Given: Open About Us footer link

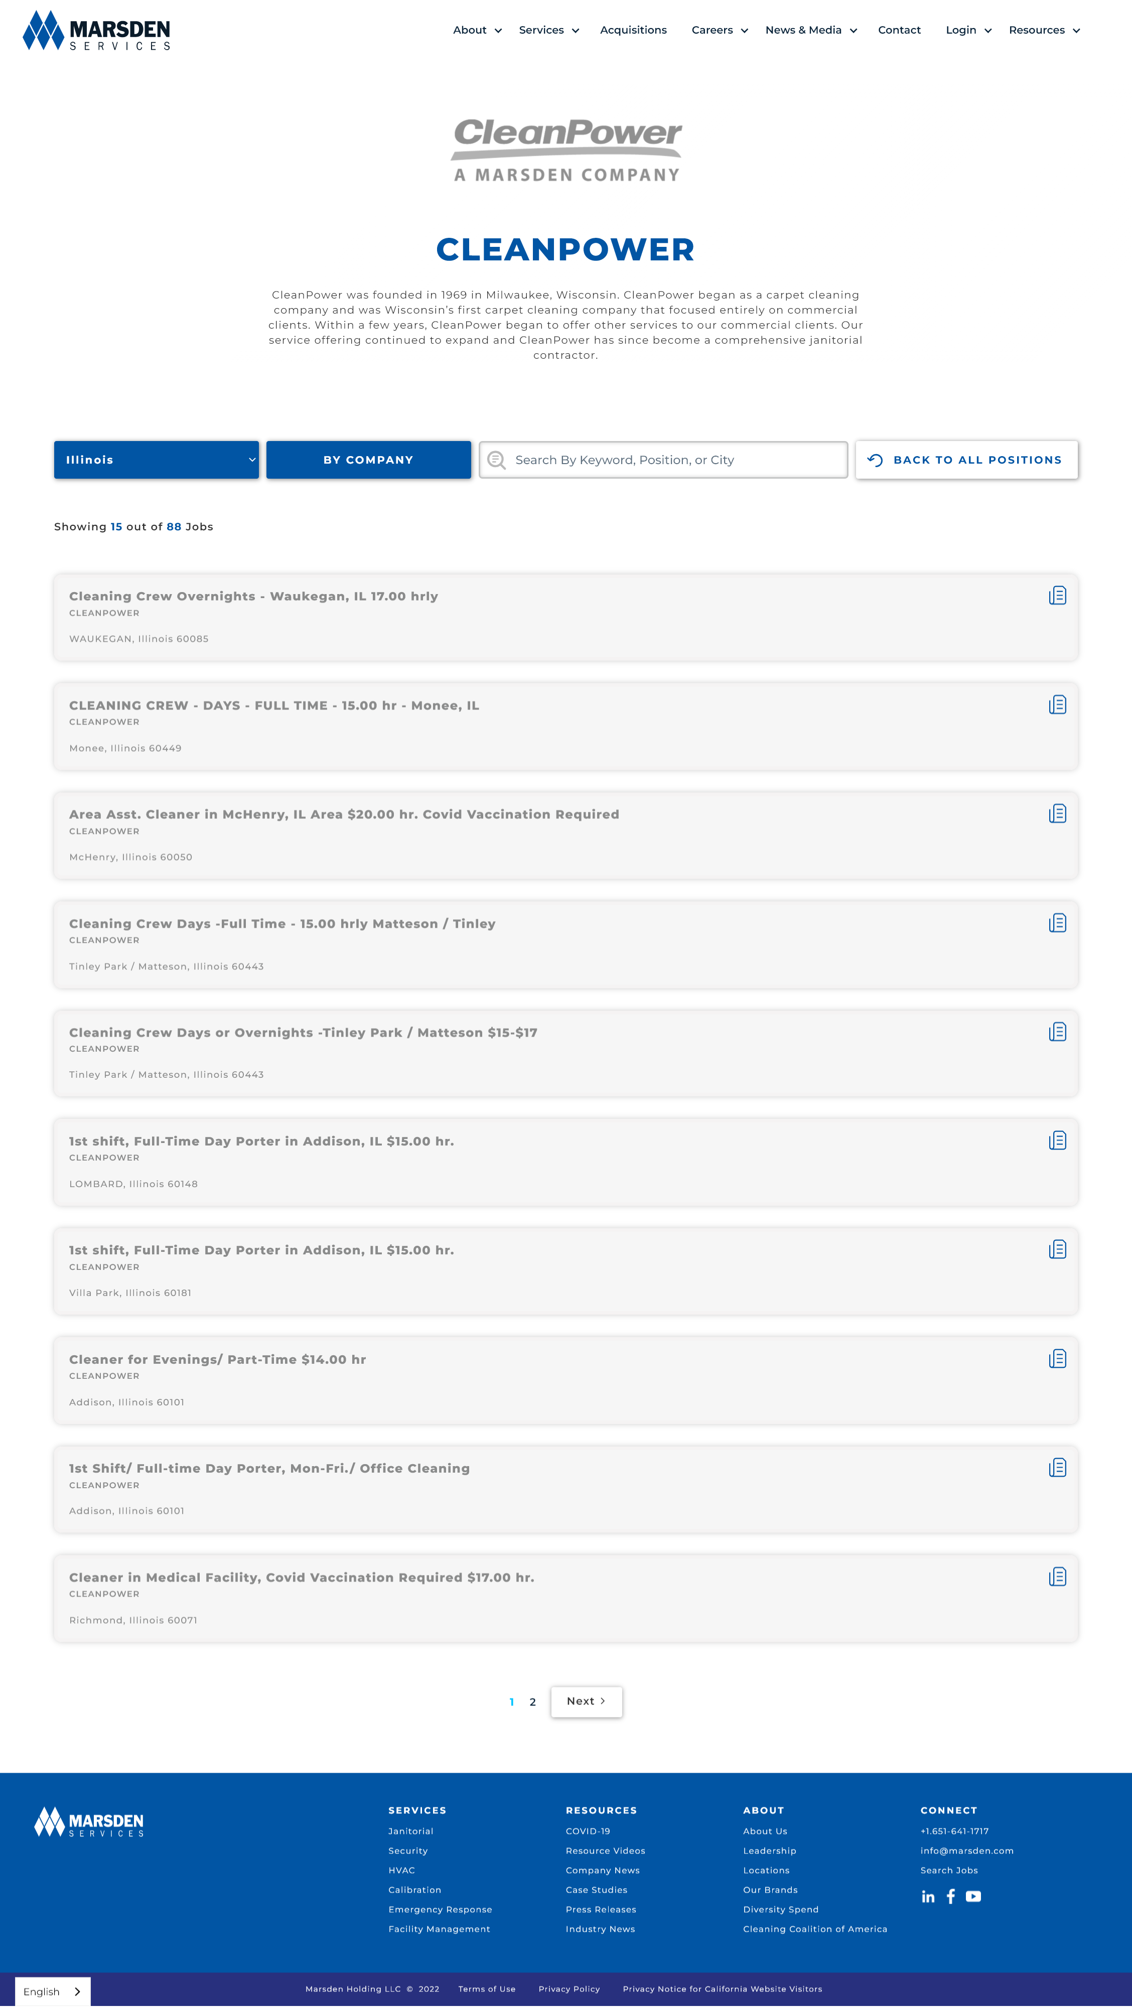Looking at the screenshot, I should [x=765, y=1831].
